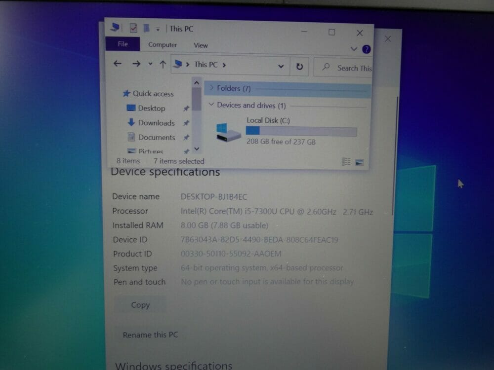Screen dimensions: 494x370
Task: Click the New folder quick access icon
Action: click(147, 28)
